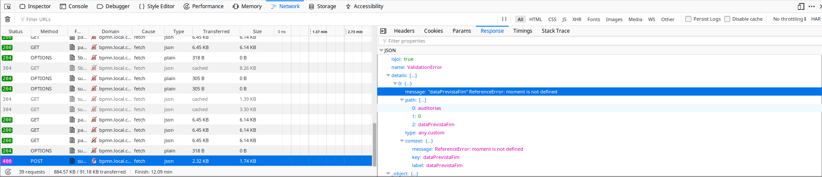This screenshot has height=177, width=822.
Task: Collapse the _object node
Action: coord(388,174)
